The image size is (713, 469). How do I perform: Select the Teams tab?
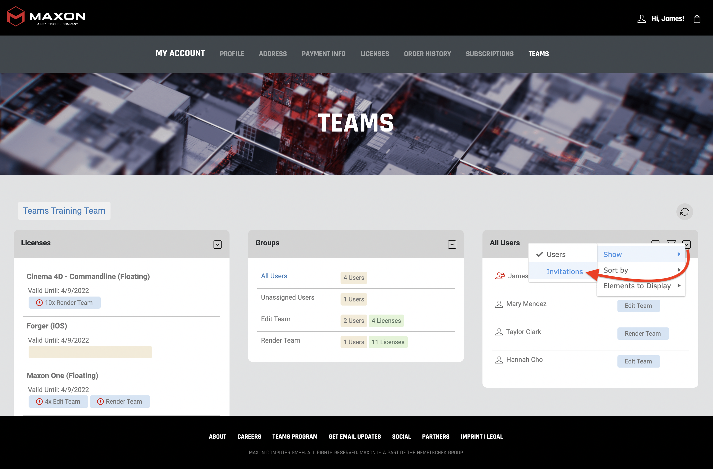click(538, 54)
